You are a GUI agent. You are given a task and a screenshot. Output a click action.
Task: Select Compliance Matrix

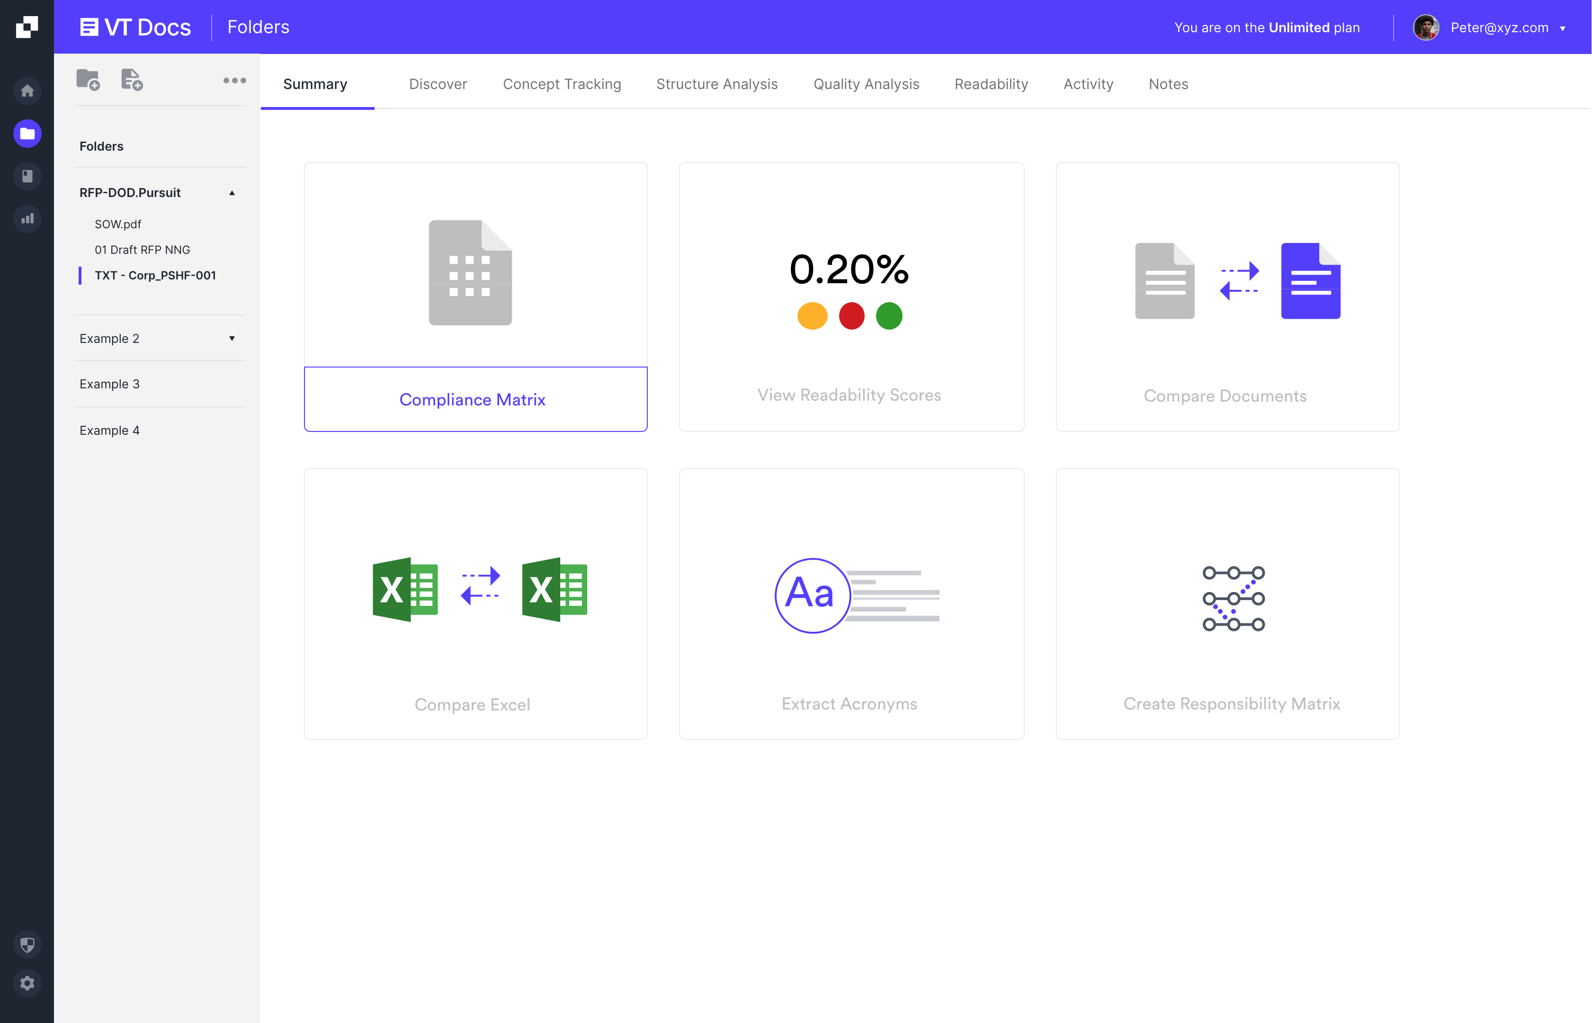click(472, 399)
